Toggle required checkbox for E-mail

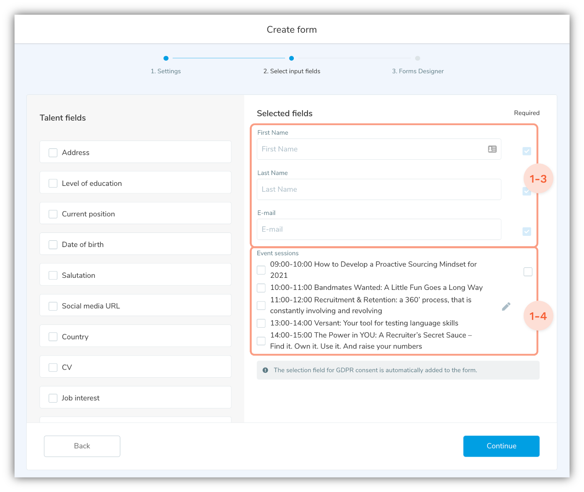[527, 231]
